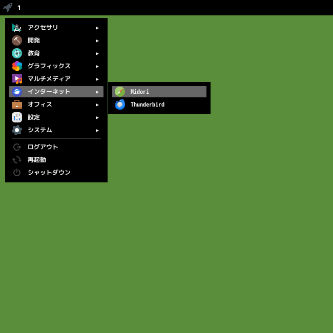The image size is (333, 333).
Task: Open the アクセサリ menu category
Action: (56, 28)
